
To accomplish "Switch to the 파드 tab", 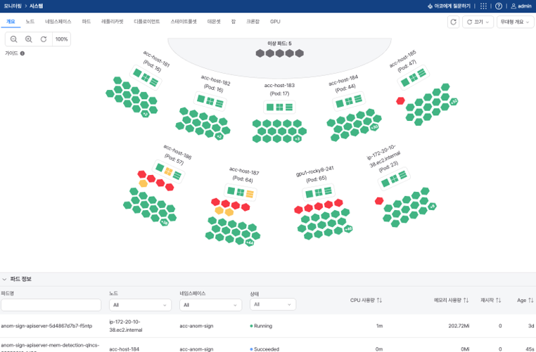I will click(x=86, y=22).
